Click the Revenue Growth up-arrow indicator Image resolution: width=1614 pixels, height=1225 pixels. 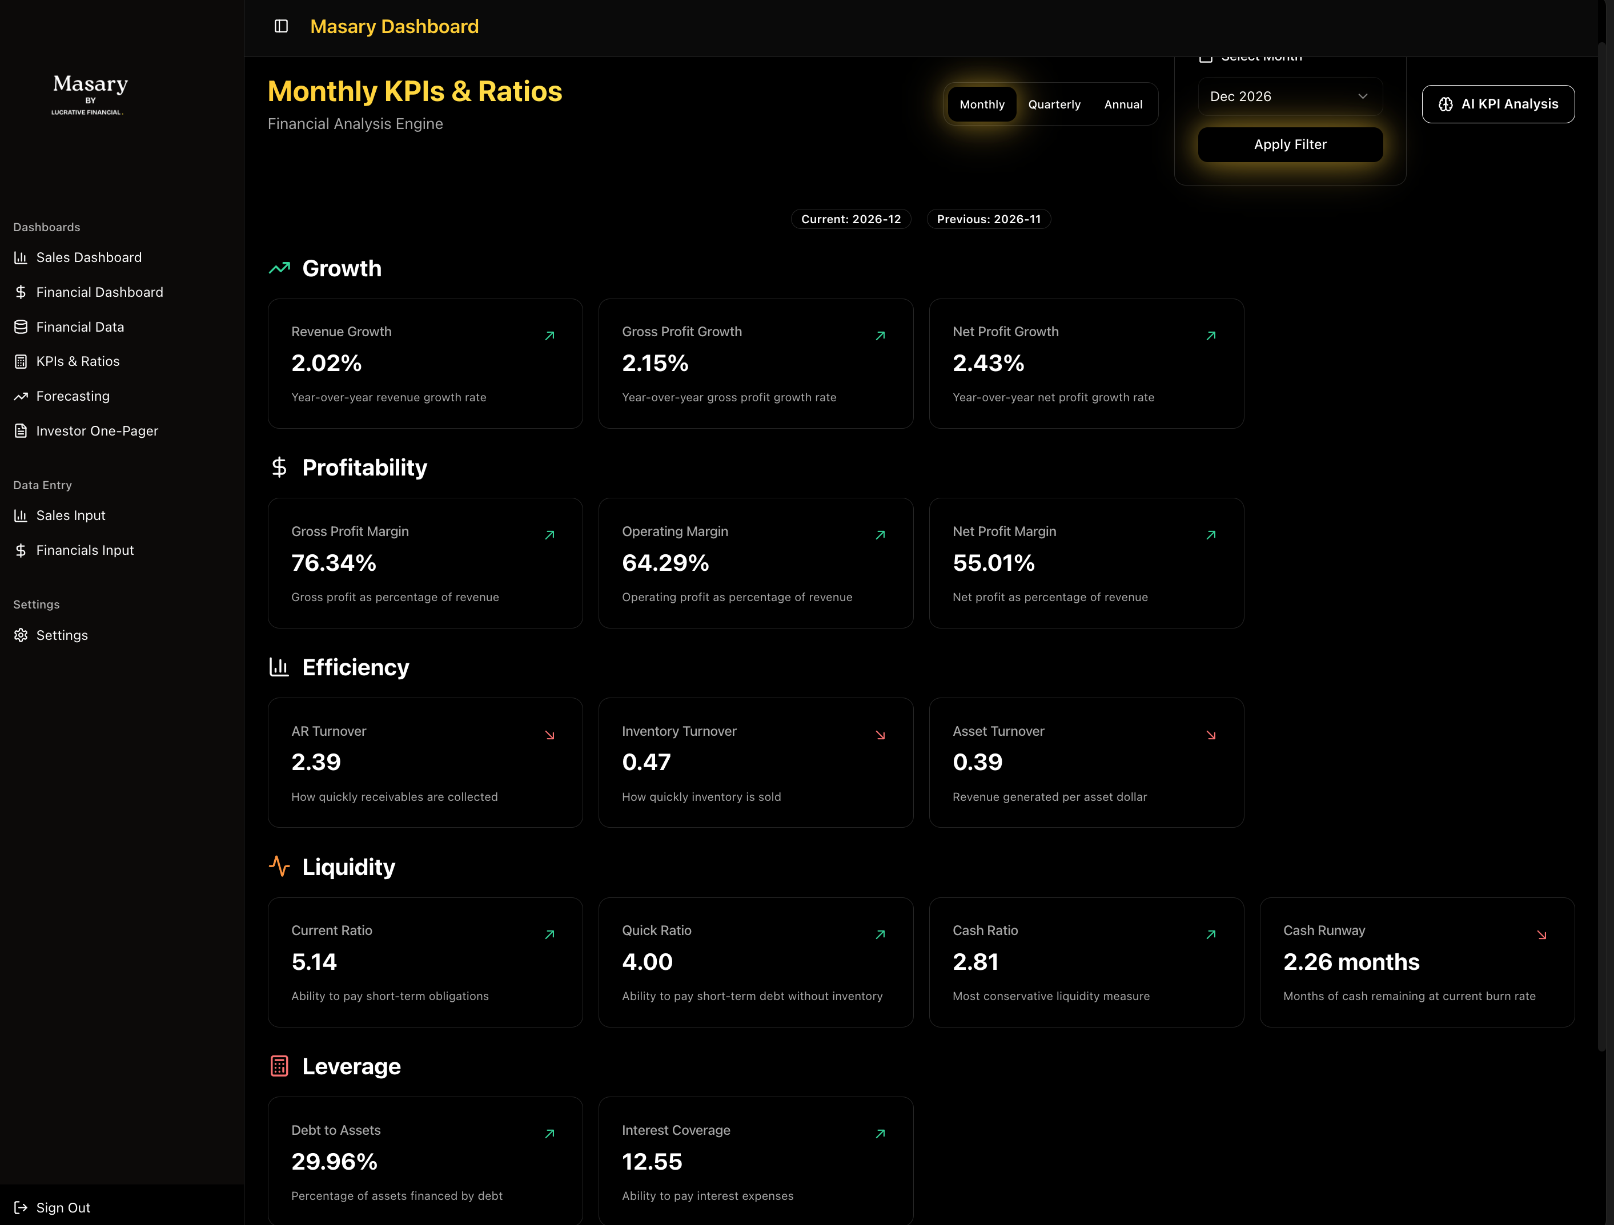coord(549,336)
